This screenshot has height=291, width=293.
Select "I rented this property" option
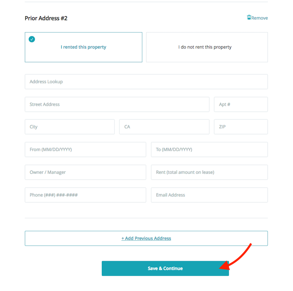click(x=84, y=47)
